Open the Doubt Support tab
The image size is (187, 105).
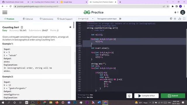65,19
